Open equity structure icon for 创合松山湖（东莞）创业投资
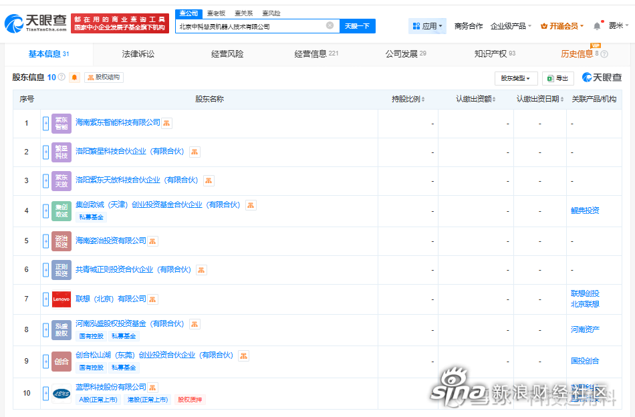The height and width of the screenshot is (417, 635). coord(244,356)
